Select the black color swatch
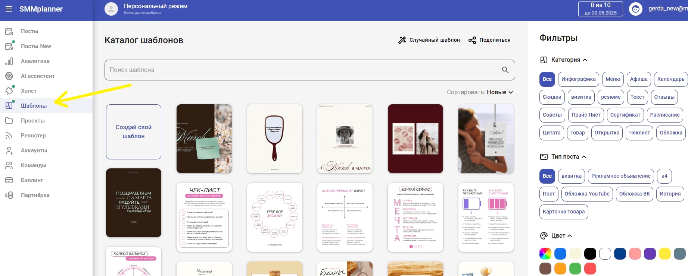 coord(590,254)
